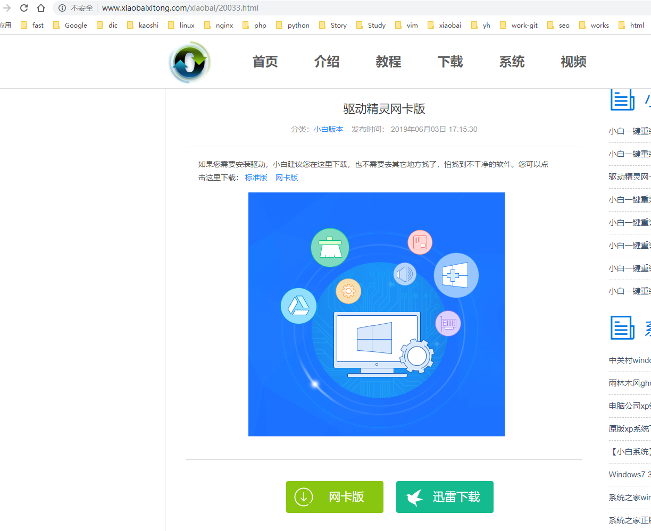Click the blue document icon above the 系统 list
This screenshot has height=531, width=651.
622,328
